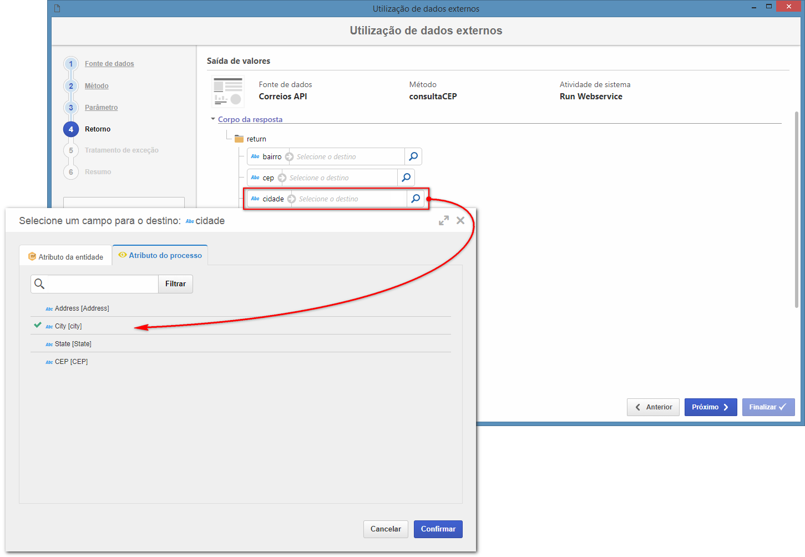Viewport: 805px width, 557px height.
Task: Click cep destination input field
Action: [x=342, y=178]
